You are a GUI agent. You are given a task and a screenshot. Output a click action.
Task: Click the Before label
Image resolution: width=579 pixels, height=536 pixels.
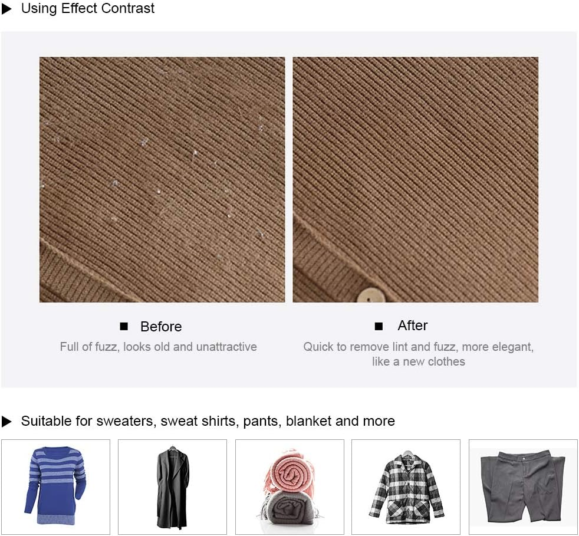pos(161,327)
